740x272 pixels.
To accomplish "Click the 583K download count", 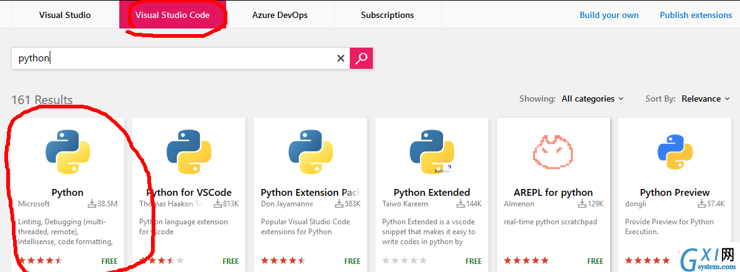I will click(x=347, y=204).
